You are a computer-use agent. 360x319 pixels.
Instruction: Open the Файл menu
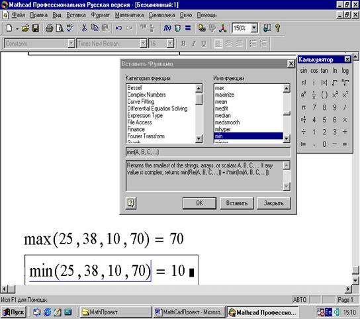click(x=18, y=15)
